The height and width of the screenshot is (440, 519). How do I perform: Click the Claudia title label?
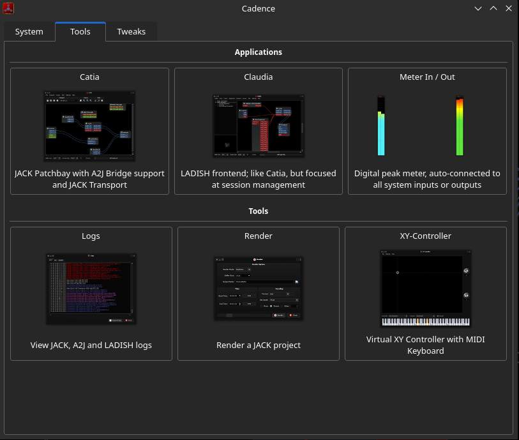coord(258,77)
